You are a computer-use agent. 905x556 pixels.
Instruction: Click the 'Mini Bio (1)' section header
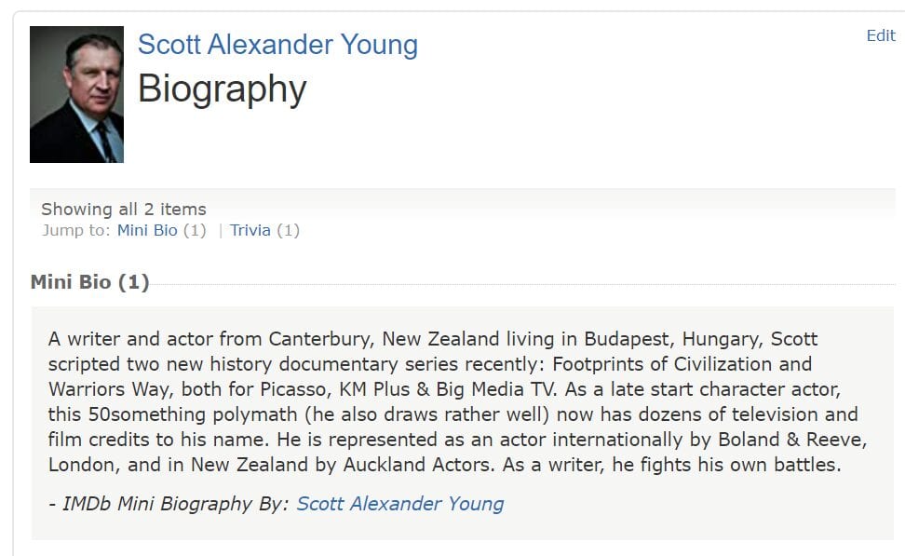click(89, 282)
